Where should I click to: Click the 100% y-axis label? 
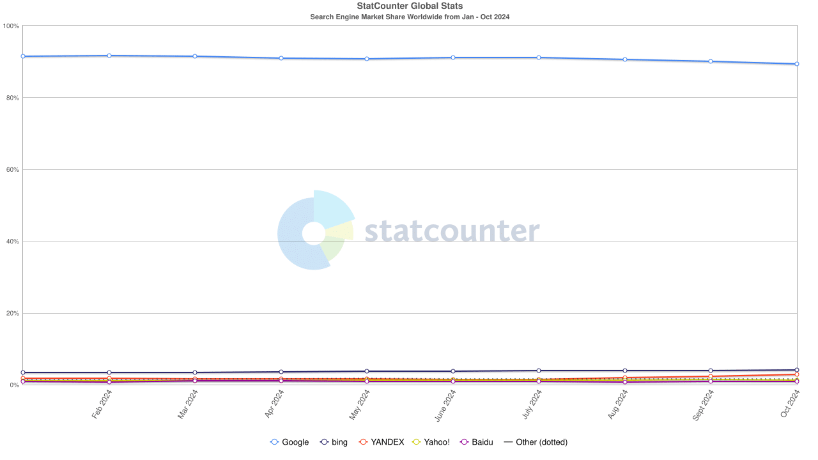[11, 26]
